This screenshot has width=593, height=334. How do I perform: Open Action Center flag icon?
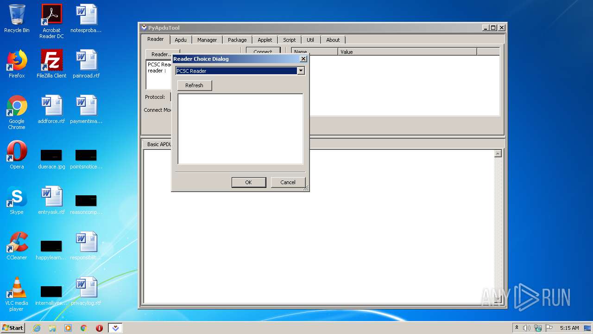tap(549, 328)
